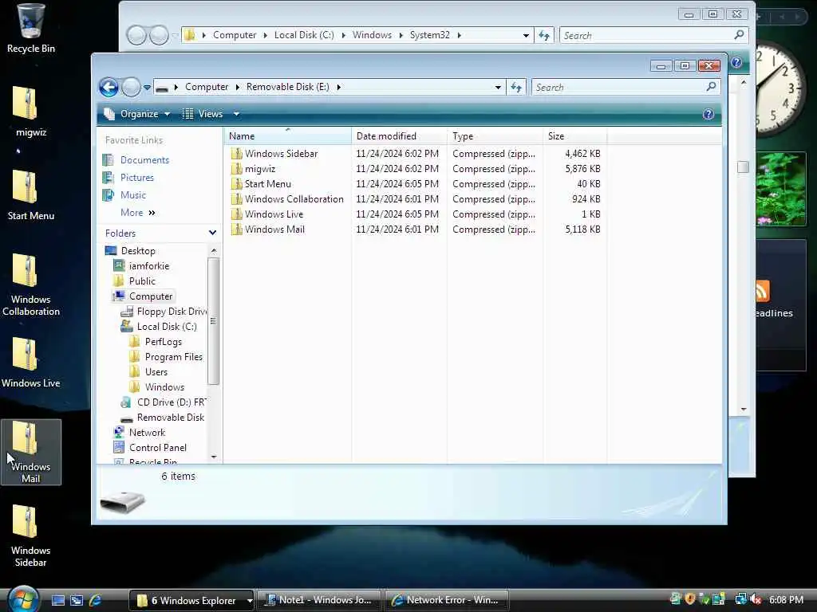Select Windows Live zip desktop icon
The width and height of the screenshot is (817, 612).
pos(30,363)
